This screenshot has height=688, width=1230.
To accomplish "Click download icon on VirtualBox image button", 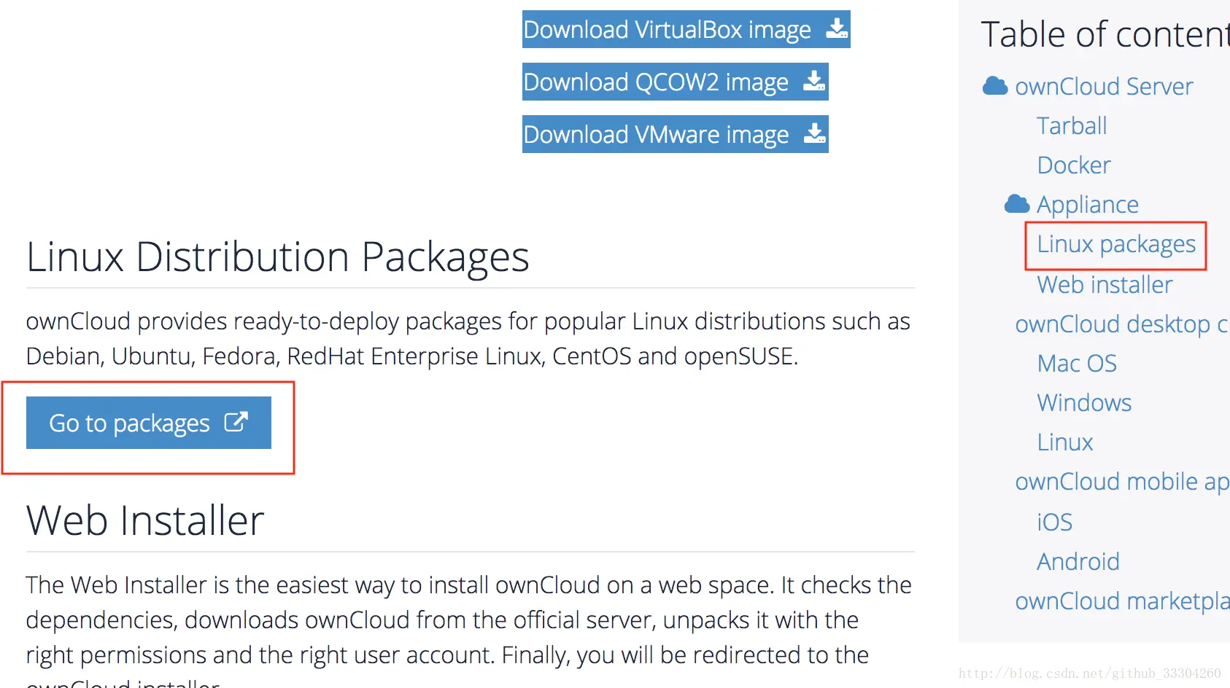I will 837,28.
